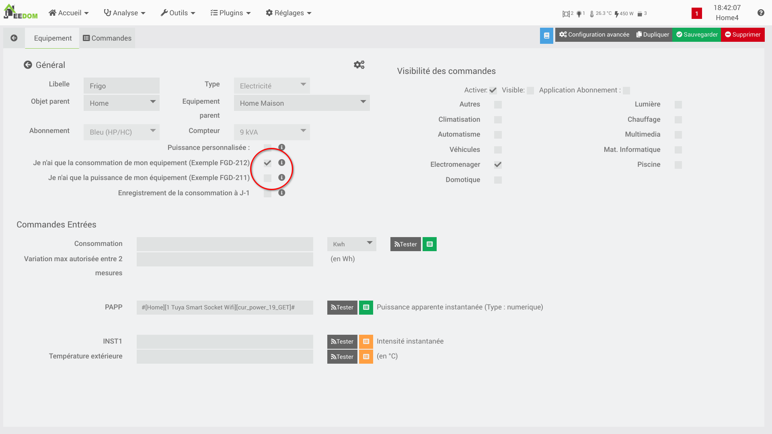Open the Abonnement dropdown showing Bleu (HP/HC)
Image resolution: width=772 pixels, height=434 pixels.
[x=121, y=132]
